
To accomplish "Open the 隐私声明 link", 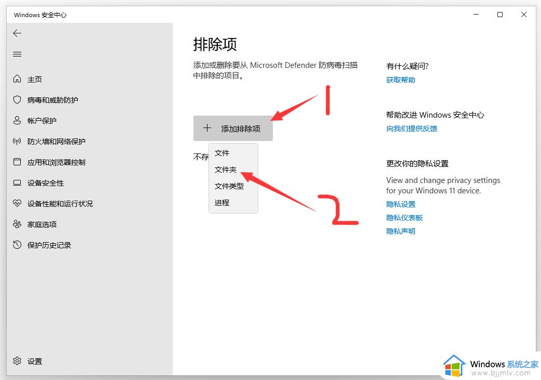I will tap(400, 231).
